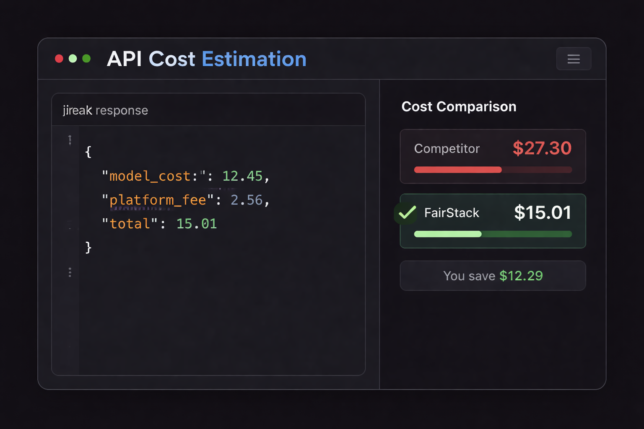Viewport: 644px width, 429px height.
Task: Click the red close window dot
Action: tap(59, 59)
